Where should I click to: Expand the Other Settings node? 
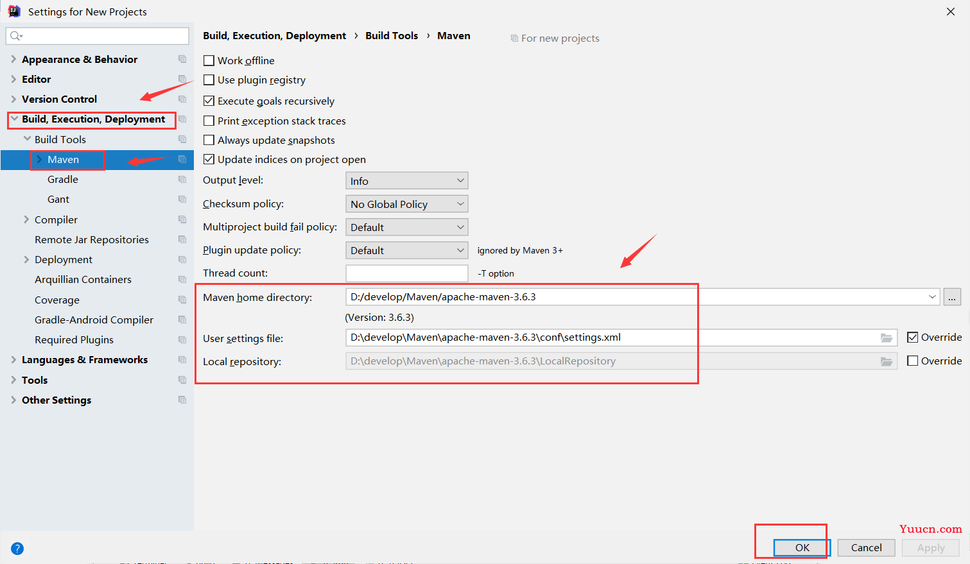(x=13, y=400)
